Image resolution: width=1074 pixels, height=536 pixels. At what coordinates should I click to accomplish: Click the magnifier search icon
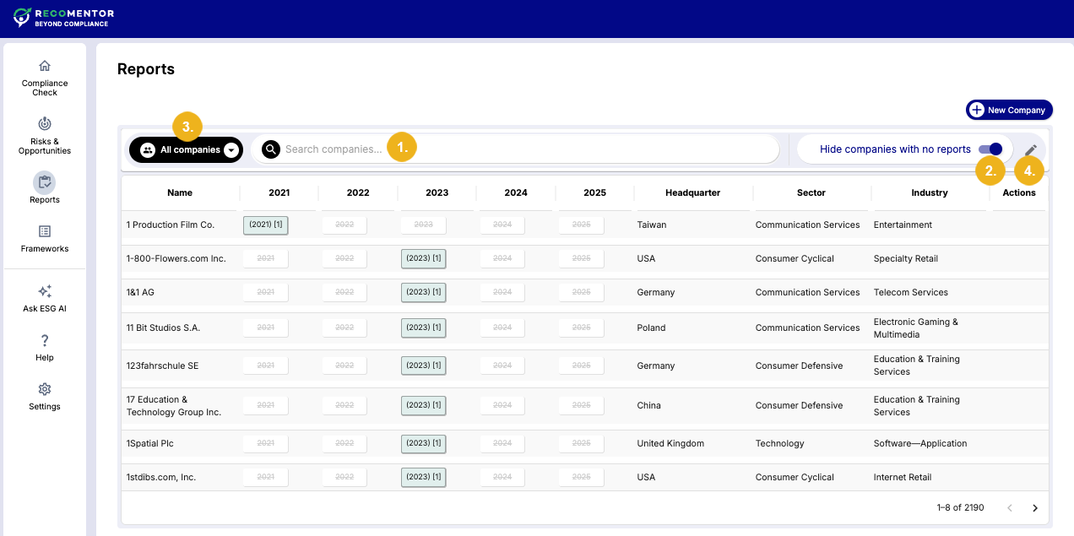[270, 149]
